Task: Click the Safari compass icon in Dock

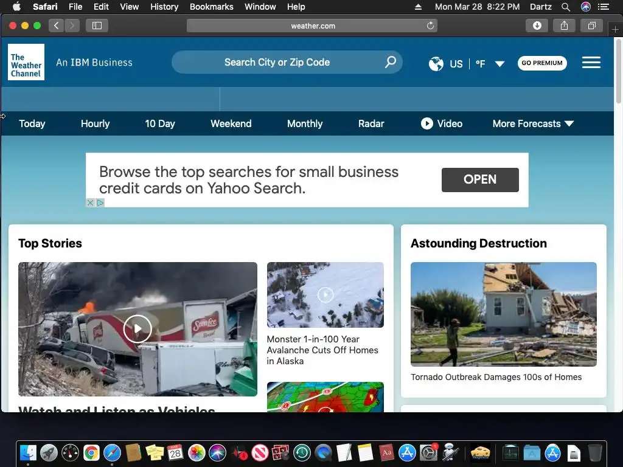Action: coord(112,452)
